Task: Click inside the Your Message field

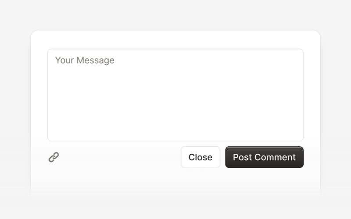Action: pyautogui.click(x=175, y=95)
